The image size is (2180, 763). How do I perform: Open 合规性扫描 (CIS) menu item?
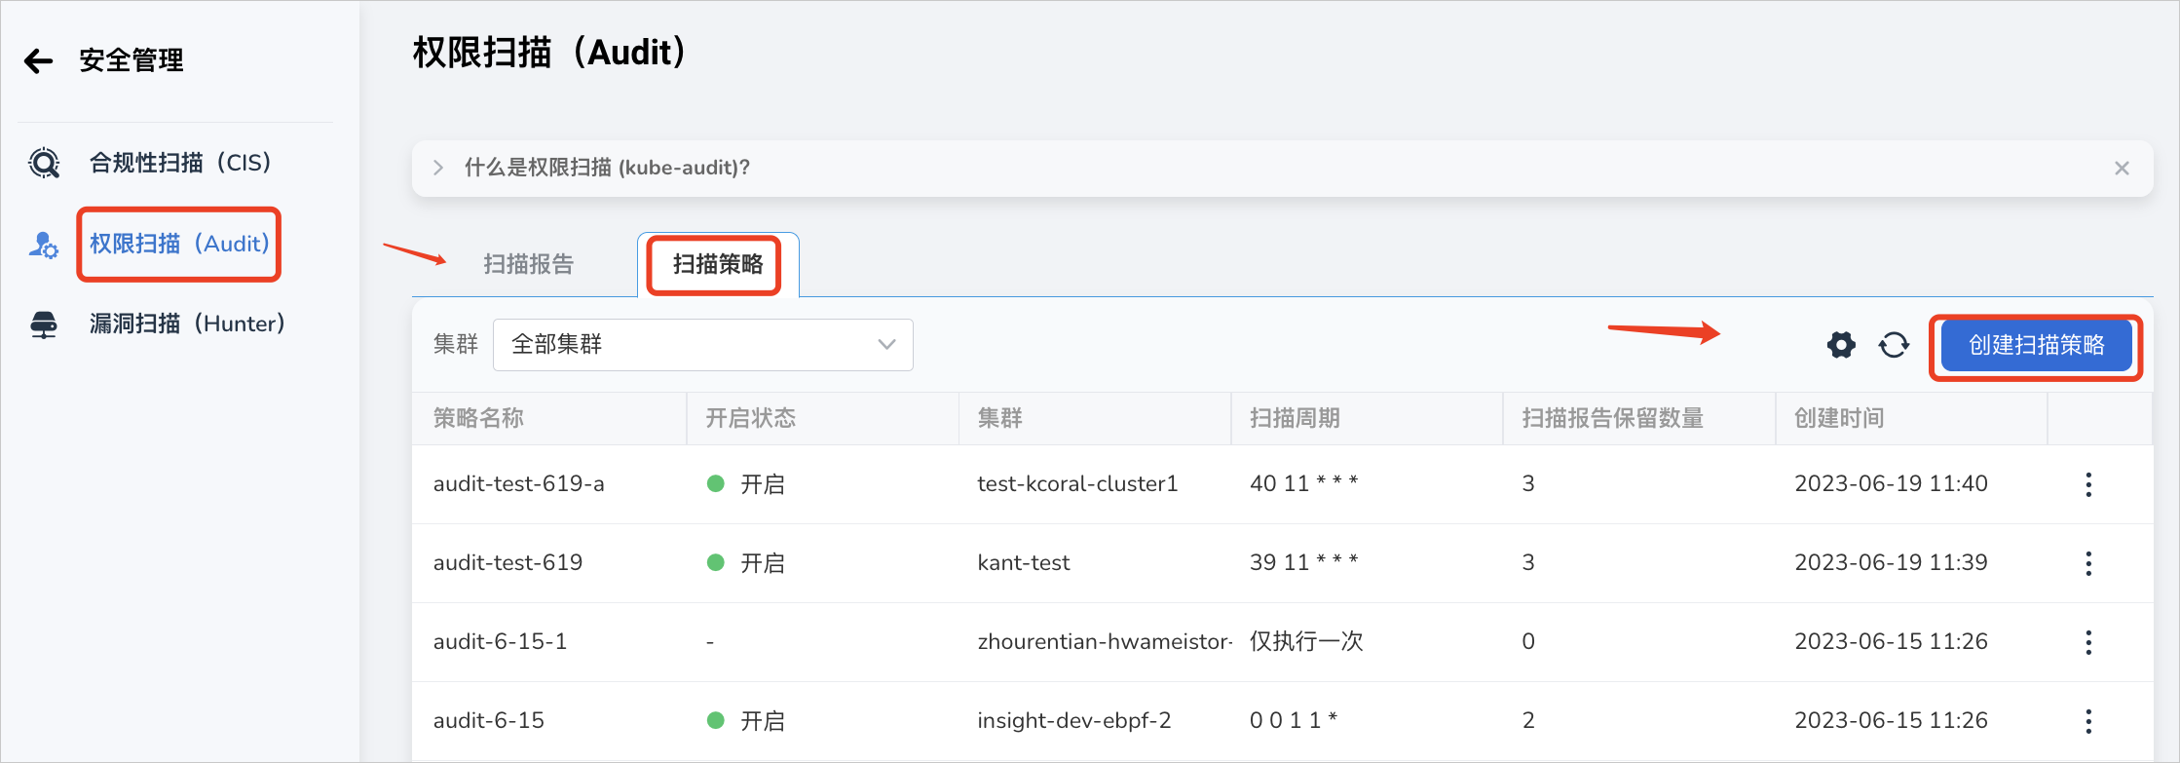180,163
